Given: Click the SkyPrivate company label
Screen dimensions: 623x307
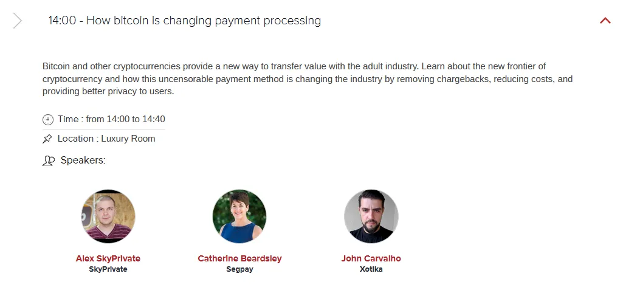Looking at the screenshot, I should coord(108,269).
